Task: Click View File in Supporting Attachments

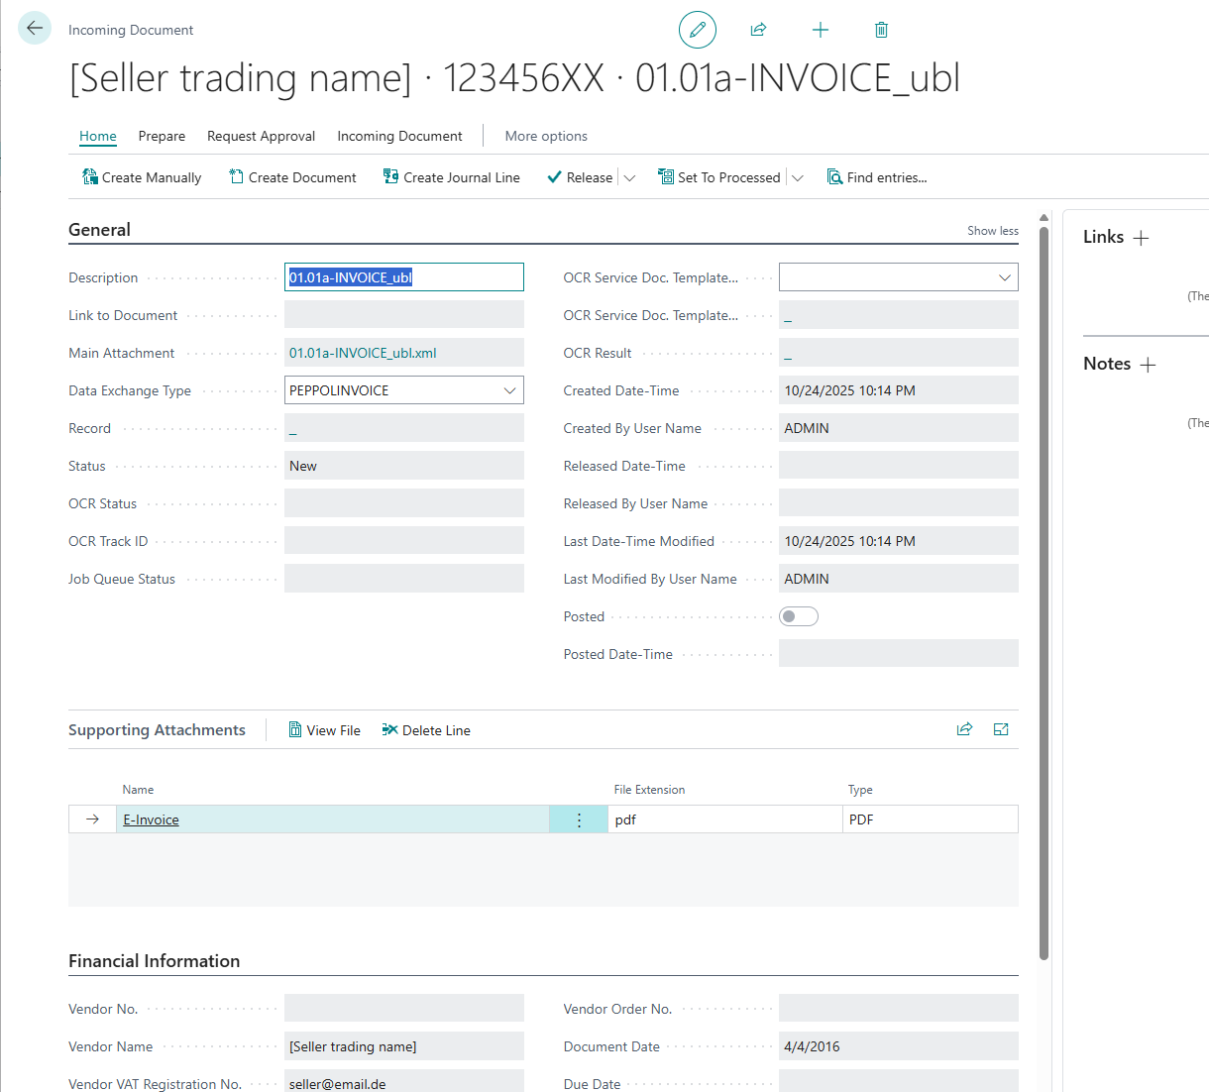Action: pyautogui.click(x=324, y=729)
